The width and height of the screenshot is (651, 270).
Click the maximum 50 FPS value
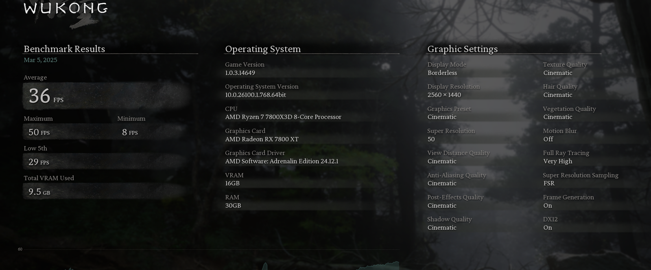click(39, 132)
